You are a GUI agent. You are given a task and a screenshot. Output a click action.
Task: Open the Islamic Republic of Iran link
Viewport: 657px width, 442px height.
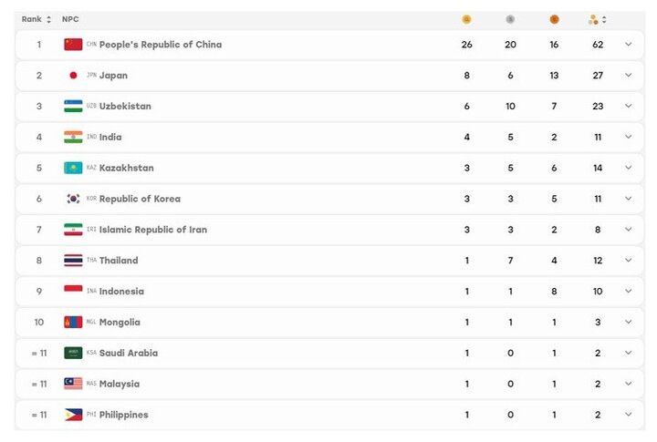153,230
